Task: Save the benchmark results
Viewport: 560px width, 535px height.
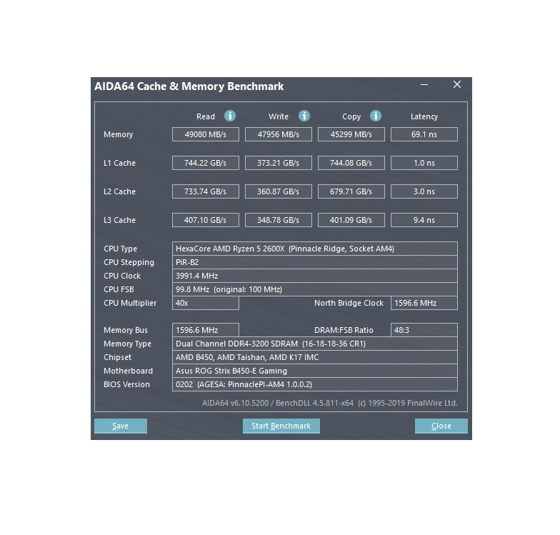Action: click(121, 426)
